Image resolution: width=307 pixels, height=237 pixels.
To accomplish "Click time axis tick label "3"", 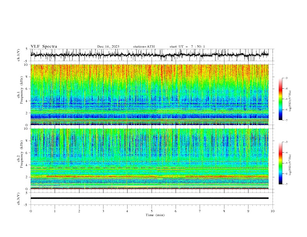I will coord(103,211).
